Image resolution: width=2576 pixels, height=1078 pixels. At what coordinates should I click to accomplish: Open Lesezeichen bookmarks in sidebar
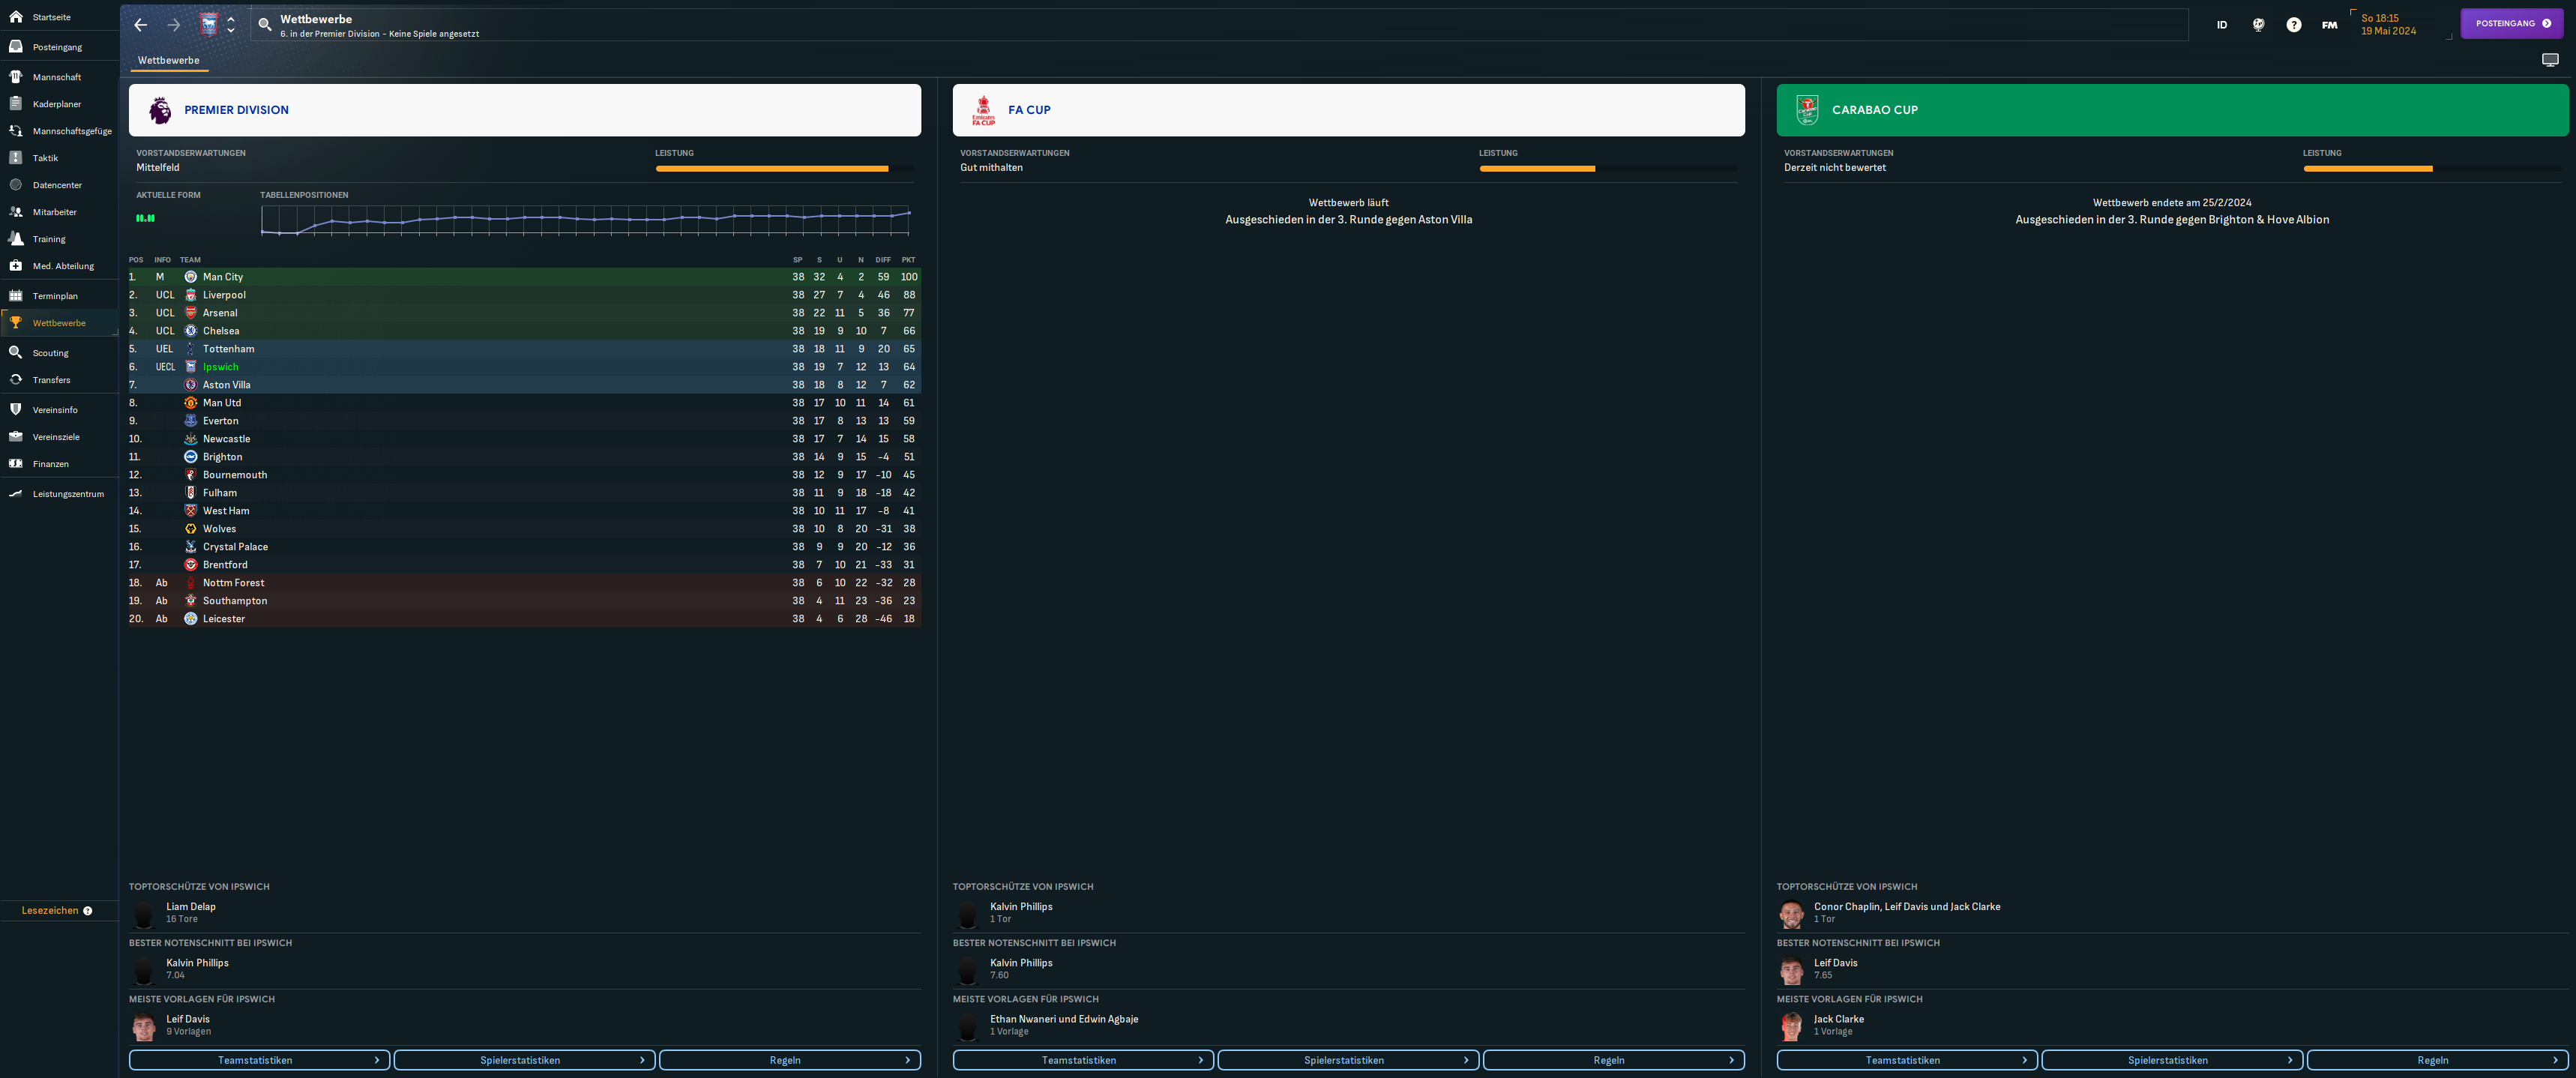point(50,911)
